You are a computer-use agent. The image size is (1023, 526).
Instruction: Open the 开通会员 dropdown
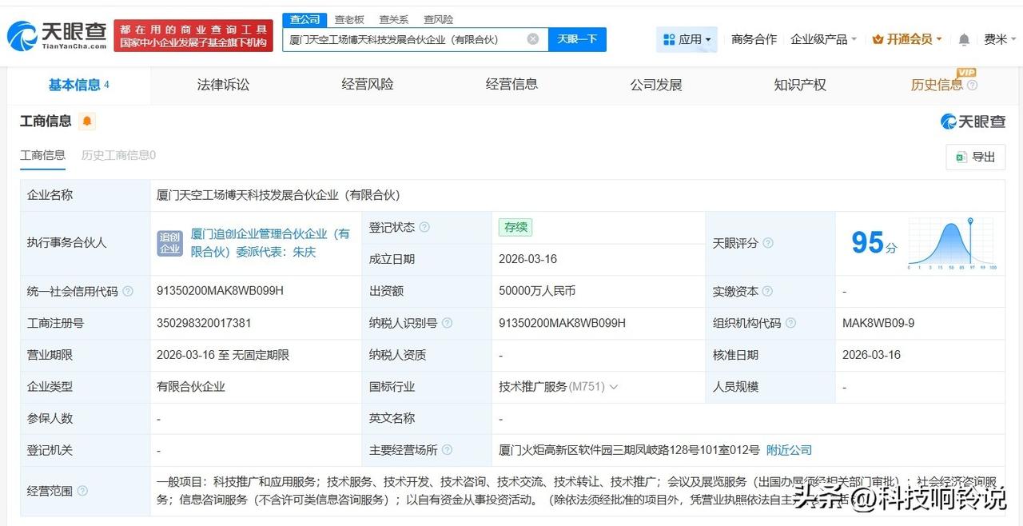907,39
